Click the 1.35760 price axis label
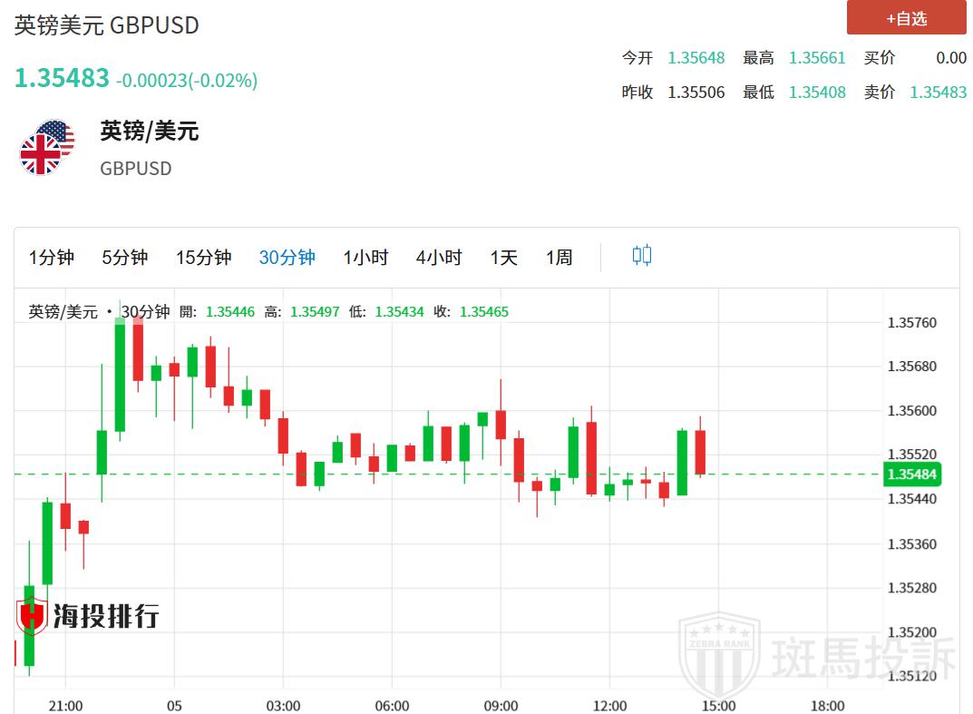The image size is (973, 714). coord(911,323)
